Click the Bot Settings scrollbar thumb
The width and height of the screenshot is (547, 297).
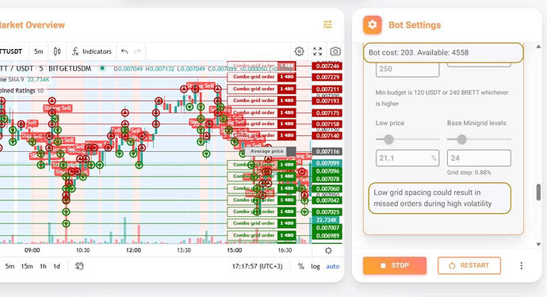(x=538, y=192)
